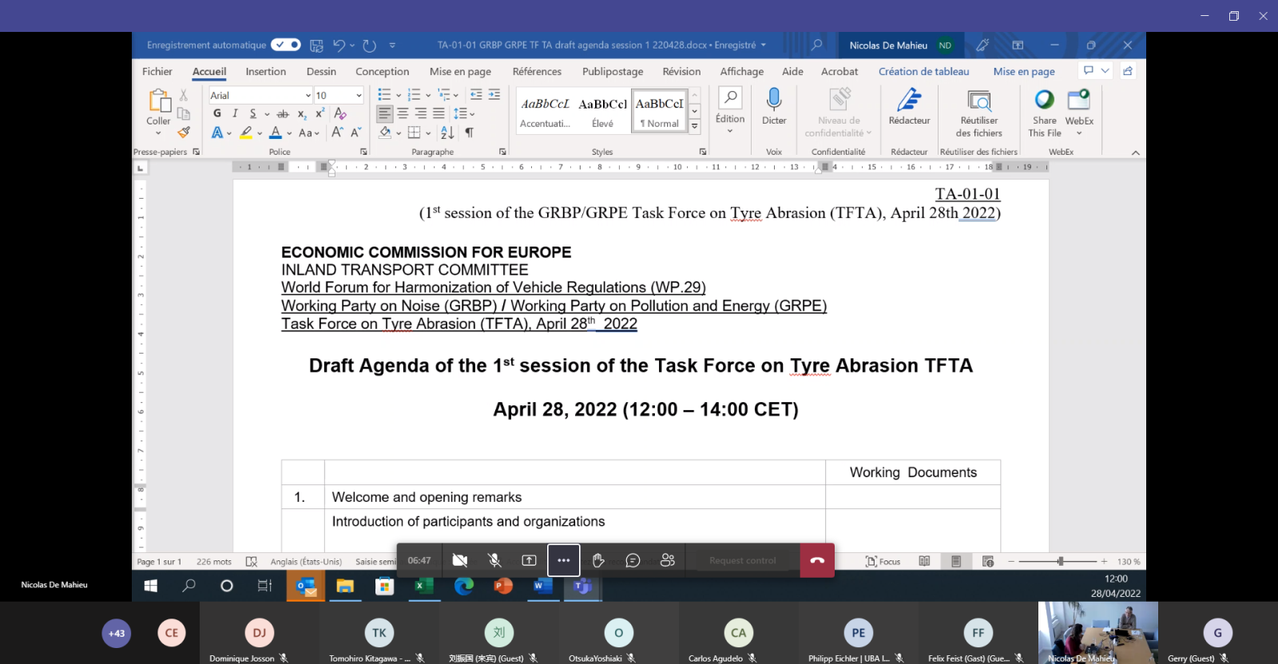
Task: Toggle the camera in the meeting bar
Action: click(x=460, y=560)
